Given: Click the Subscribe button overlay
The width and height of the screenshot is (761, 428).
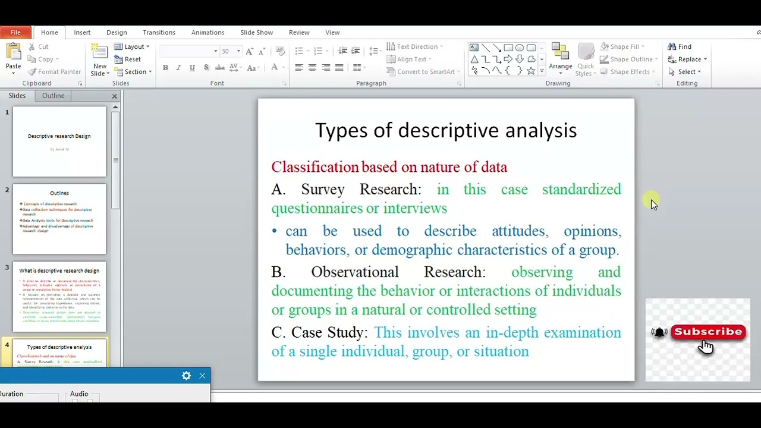Looking at the screenshot, I should [x=707, y=332].
